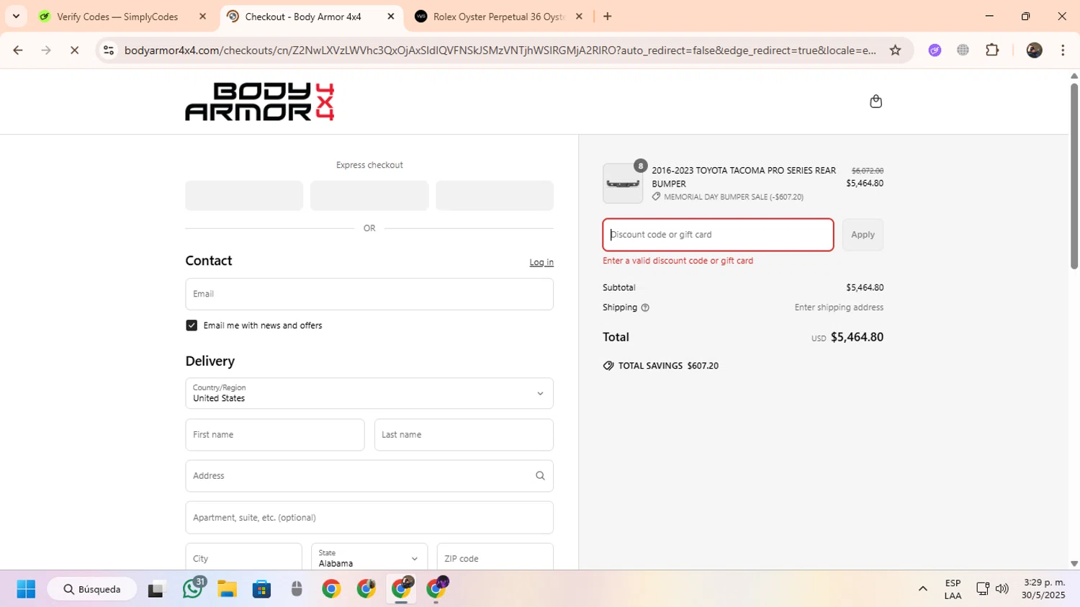Uncheck Email me with news and offers
This screenshot has width=1080, height=607.
click(192, 325)
